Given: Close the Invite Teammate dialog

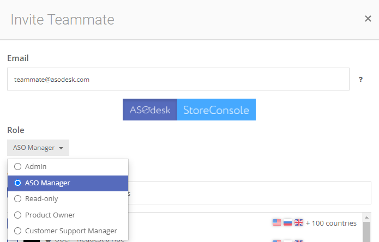Looking at the screenshot, I should coord(368,19).
